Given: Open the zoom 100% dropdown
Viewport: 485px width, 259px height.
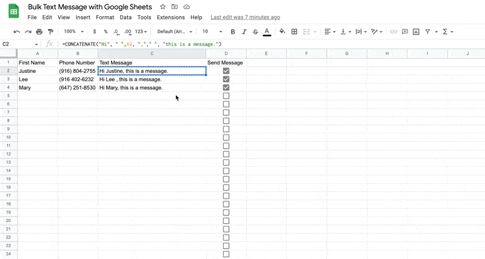Looking at the screenshot, I should pos(73,32).
